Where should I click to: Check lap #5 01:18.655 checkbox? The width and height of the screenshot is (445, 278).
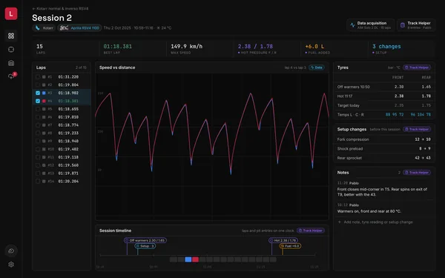pyautogui.click(x=38, y=109)
